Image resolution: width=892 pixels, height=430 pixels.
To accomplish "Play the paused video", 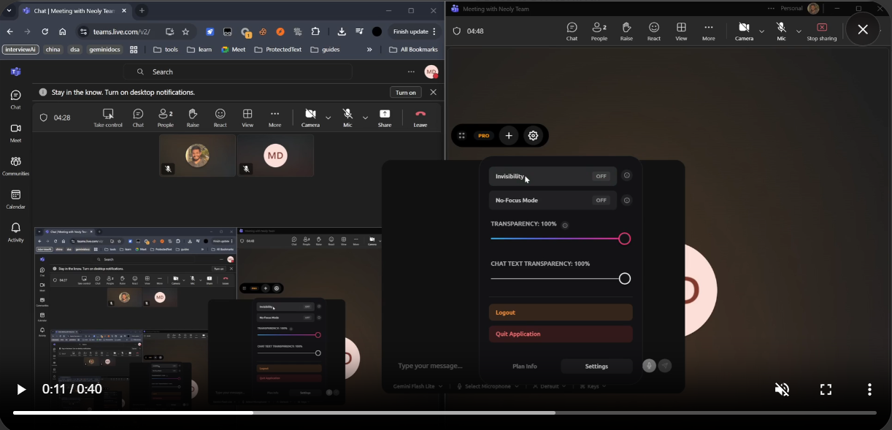I will tap(21, 389).
